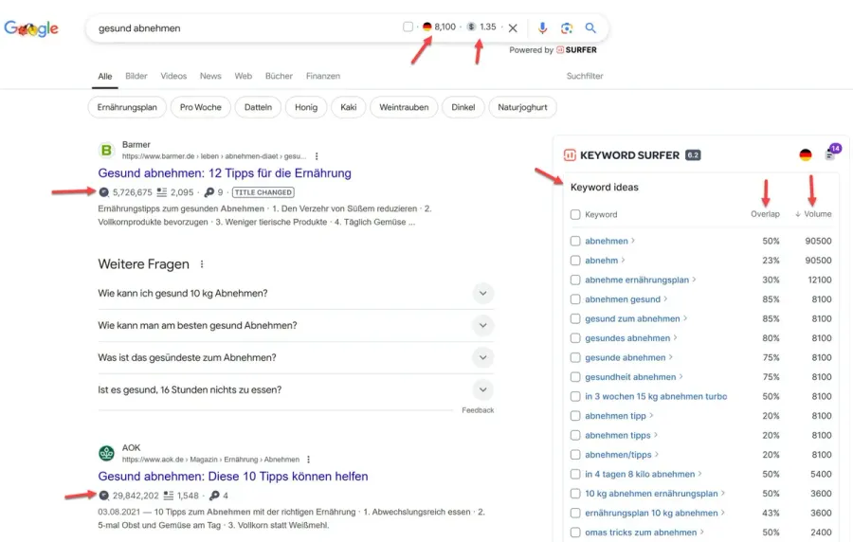Click the German flag in Keyword Surfer header
The image size is (853, 542).
pos(805,155)
